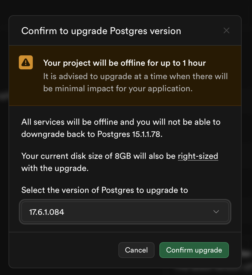Click the 'All services will be offline' paragraph
Image resolution: width=252 pixels, height=275 pixels.
click(x=121, y=122)
